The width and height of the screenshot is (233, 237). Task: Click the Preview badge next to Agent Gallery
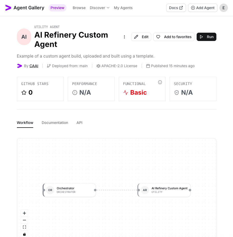pyautogui.click(x=57, y=8)
